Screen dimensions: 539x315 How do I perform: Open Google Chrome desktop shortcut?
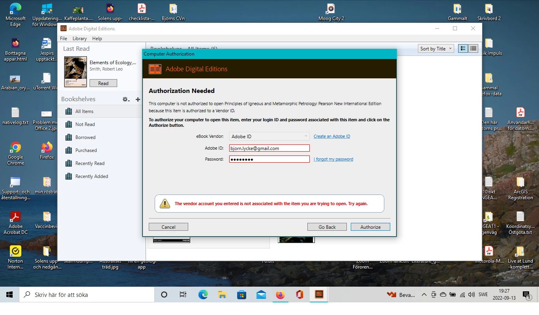(x=15, y=154)
